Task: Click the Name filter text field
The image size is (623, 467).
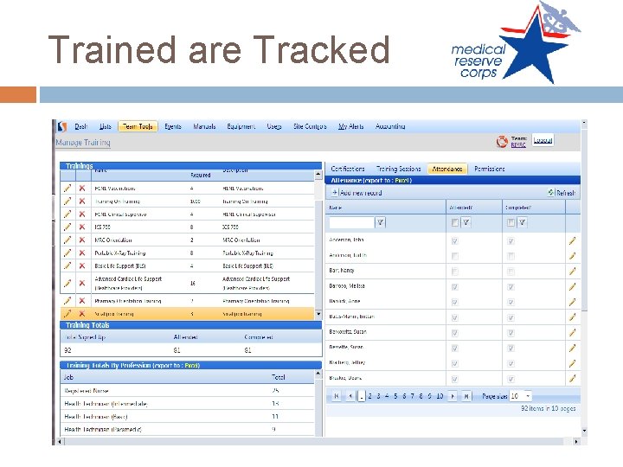Action: (x=351, y=222)
